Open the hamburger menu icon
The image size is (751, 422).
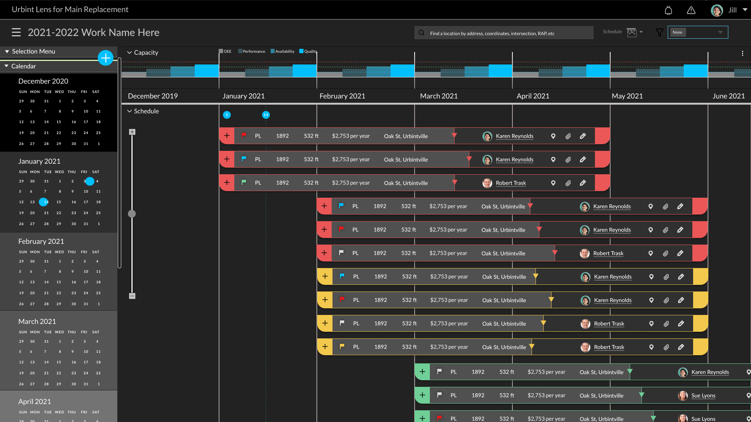click(x=16, y=32)
